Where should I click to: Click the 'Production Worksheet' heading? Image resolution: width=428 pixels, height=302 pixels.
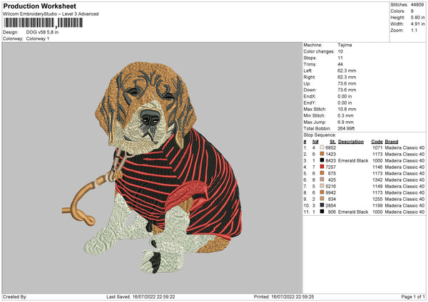click(x=39, y=6)
